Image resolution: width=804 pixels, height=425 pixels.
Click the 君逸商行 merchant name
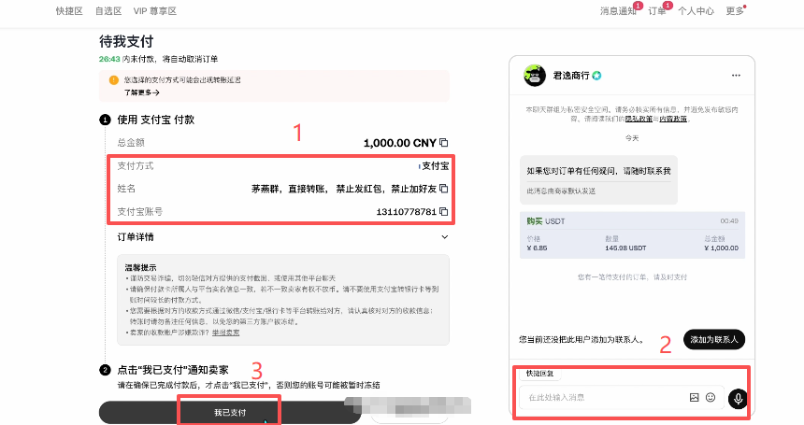(570, 76)
